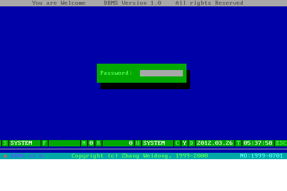Click the D date indicator letter
Viewport: 287px width, 191px height.
191,143
